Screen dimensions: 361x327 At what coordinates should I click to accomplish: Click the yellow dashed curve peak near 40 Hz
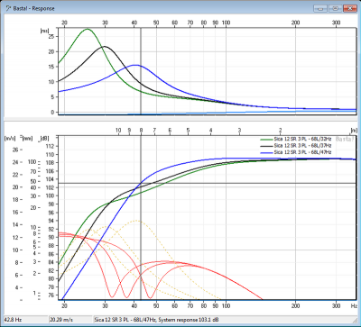pyautogui.click(x=136, y=221)
